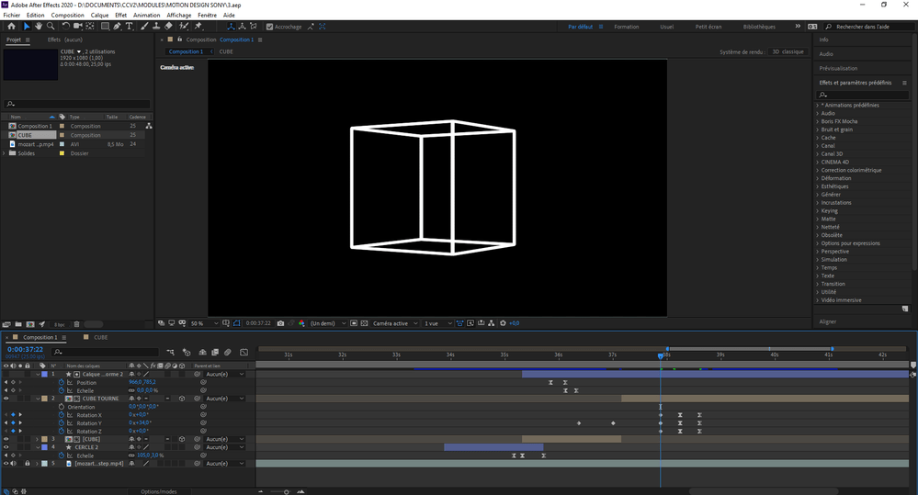The image size is (918, 495).
Task: Click the search field in Project panel
Action: (x=76, y=104)
